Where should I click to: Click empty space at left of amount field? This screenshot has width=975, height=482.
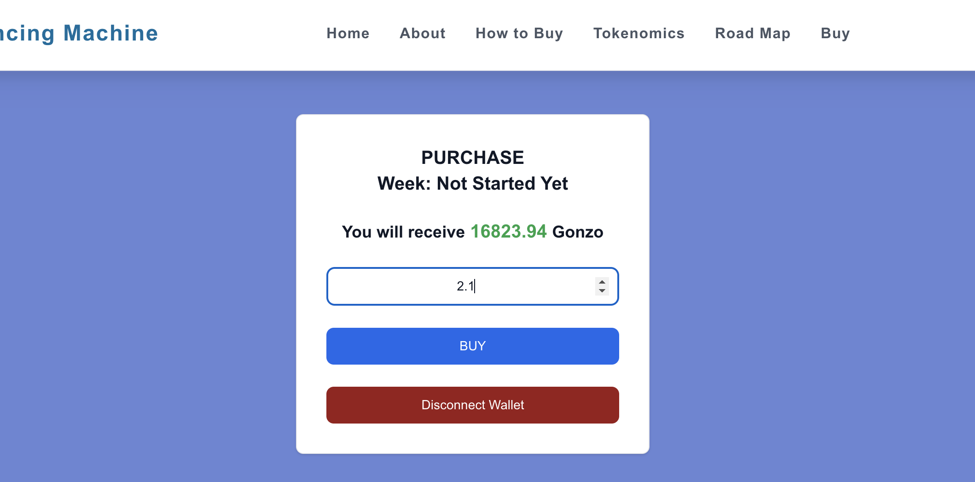(x=387, y=286)
